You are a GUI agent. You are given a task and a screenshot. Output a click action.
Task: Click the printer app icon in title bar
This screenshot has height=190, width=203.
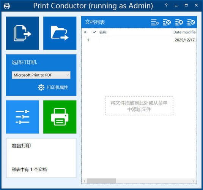pyautogui.click(x=7, y=6)
